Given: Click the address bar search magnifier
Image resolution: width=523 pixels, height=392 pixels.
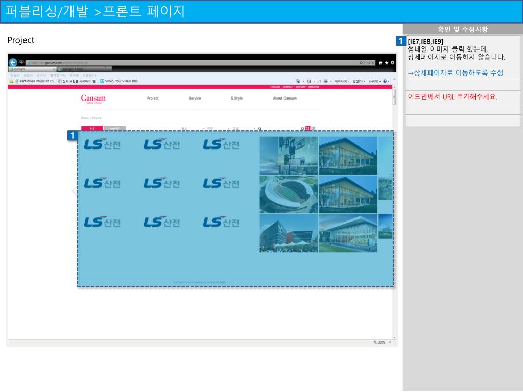Looking at the screenshot, I should coord(361,63).
